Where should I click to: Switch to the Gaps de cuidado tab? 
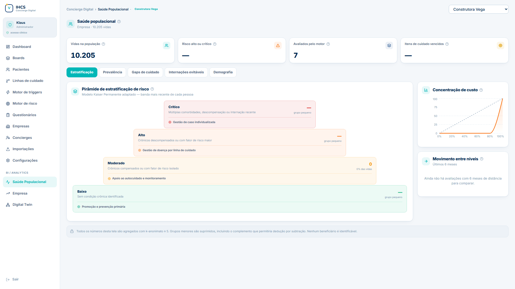click(145, 72)
